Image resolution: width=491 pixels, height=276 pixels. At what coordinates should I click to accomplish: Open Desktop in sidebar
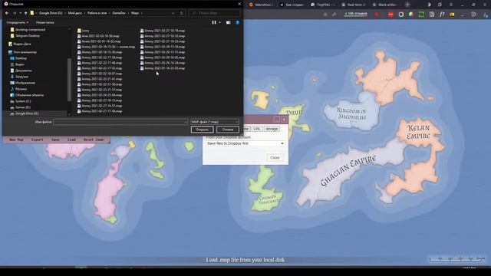18,58
